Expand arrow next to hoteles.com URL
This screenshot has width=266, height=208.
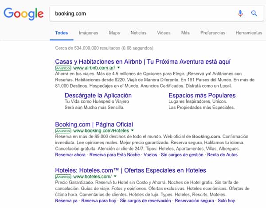(115, 177)
